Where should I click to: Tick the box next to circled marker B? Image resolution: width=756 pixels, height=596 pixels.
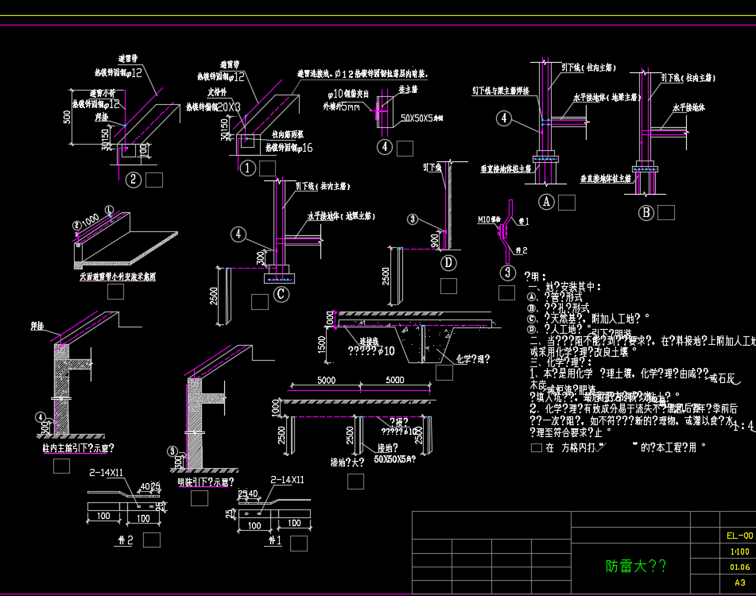point(665,212)
